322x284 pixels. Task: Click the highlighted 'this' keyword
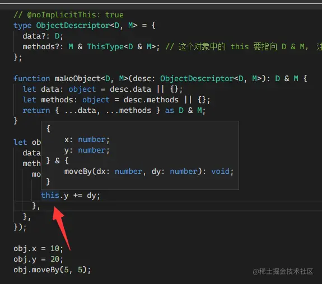pyautogui.click(x=50, y=196)
